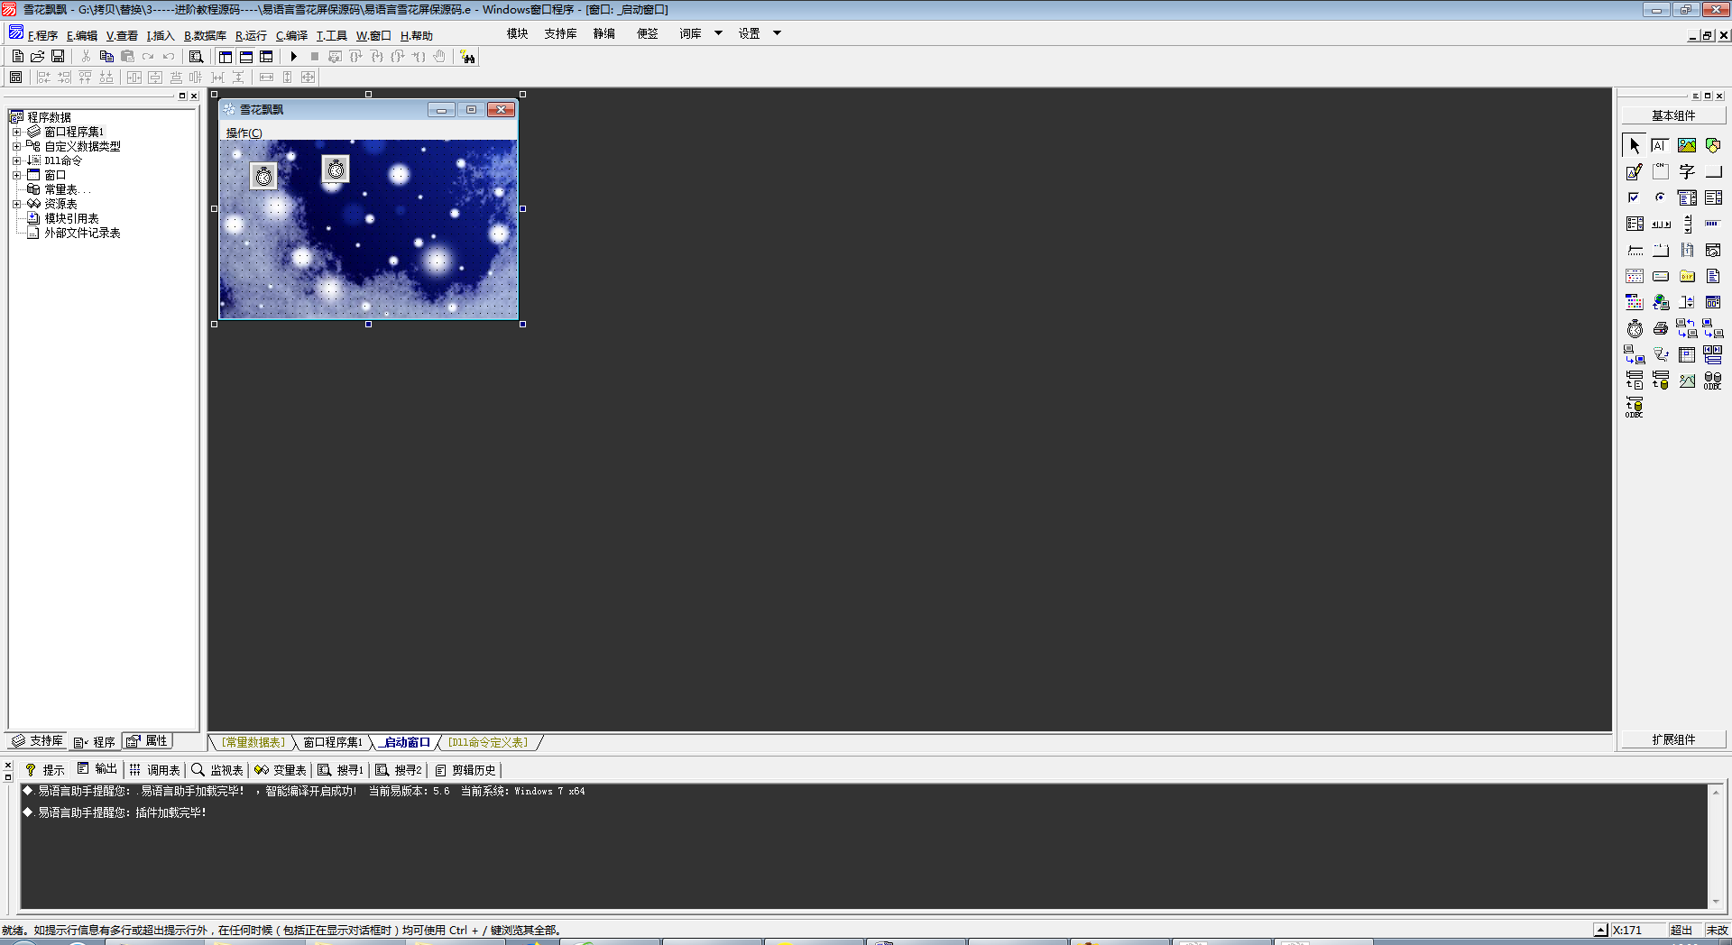This screenshot has width=1732, height=945.
Task: Click the binoculars search icon in toolbar
Action: click(x=467, y=57)
